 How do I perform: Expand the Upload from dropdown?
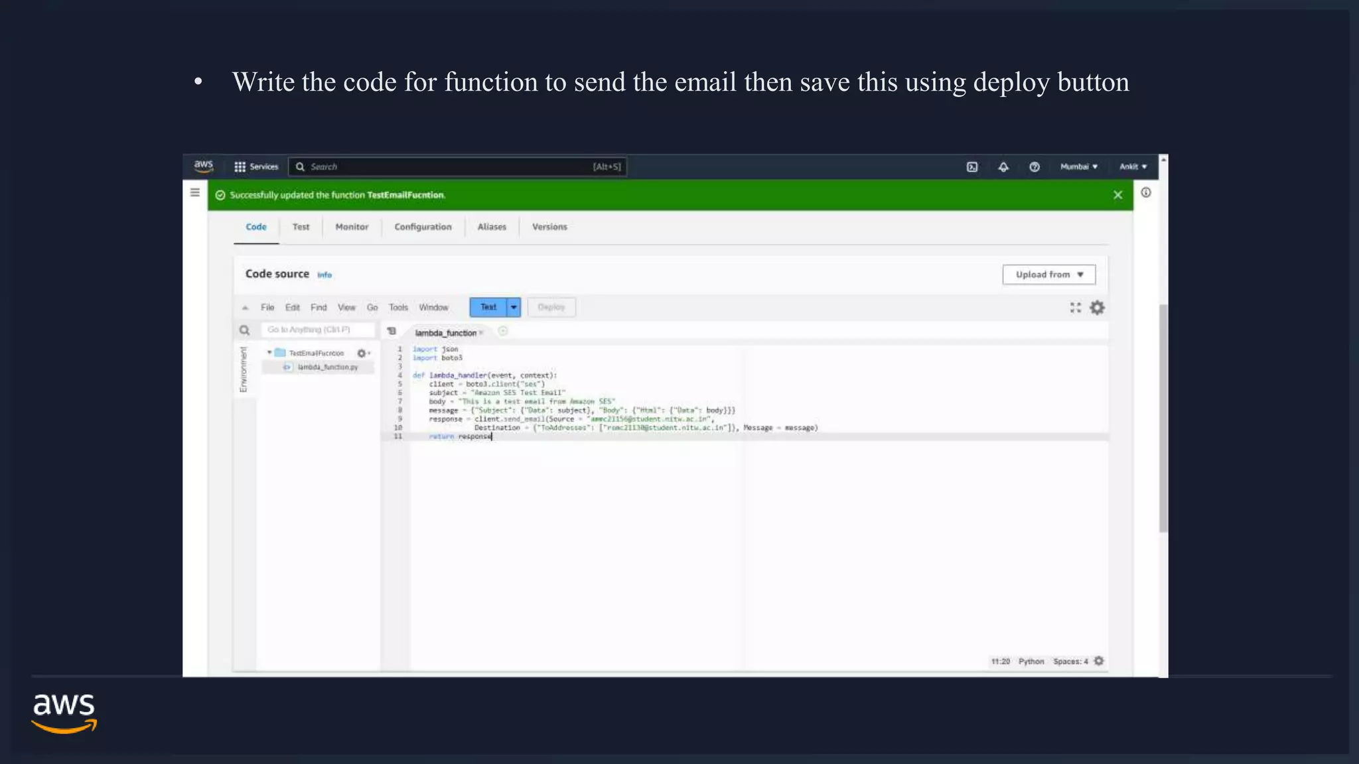(x=1048, y=275)
